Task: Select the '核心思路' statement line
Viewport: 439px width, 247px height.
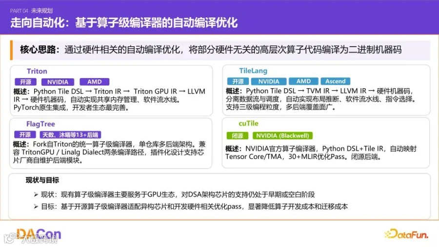Action: coord(211,50)
